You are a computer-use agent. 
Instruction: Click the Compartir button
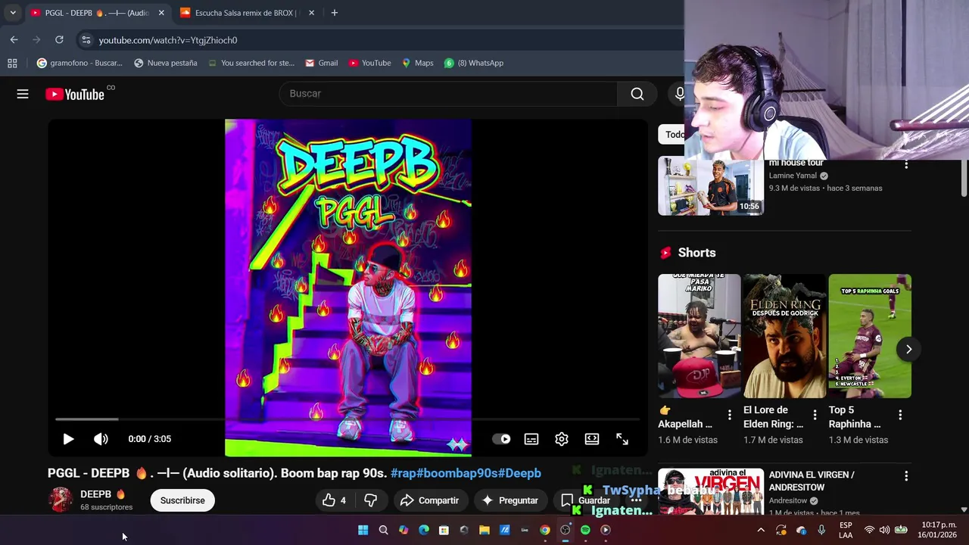point(429,500)
